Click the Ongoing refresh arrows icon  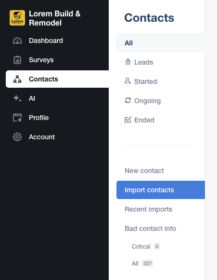pos(128,100)
